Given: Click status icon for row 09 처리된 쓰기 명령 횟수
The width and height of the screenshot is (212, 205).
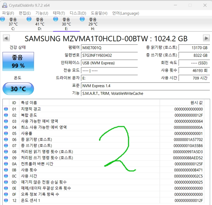Looking at the screenshot, I should pos(6,158).
